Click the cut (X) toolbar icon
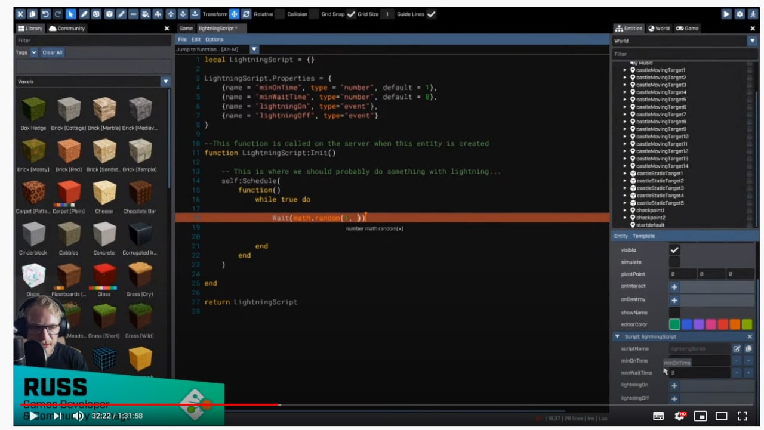764x430 pixels. (x=20, y=14)
